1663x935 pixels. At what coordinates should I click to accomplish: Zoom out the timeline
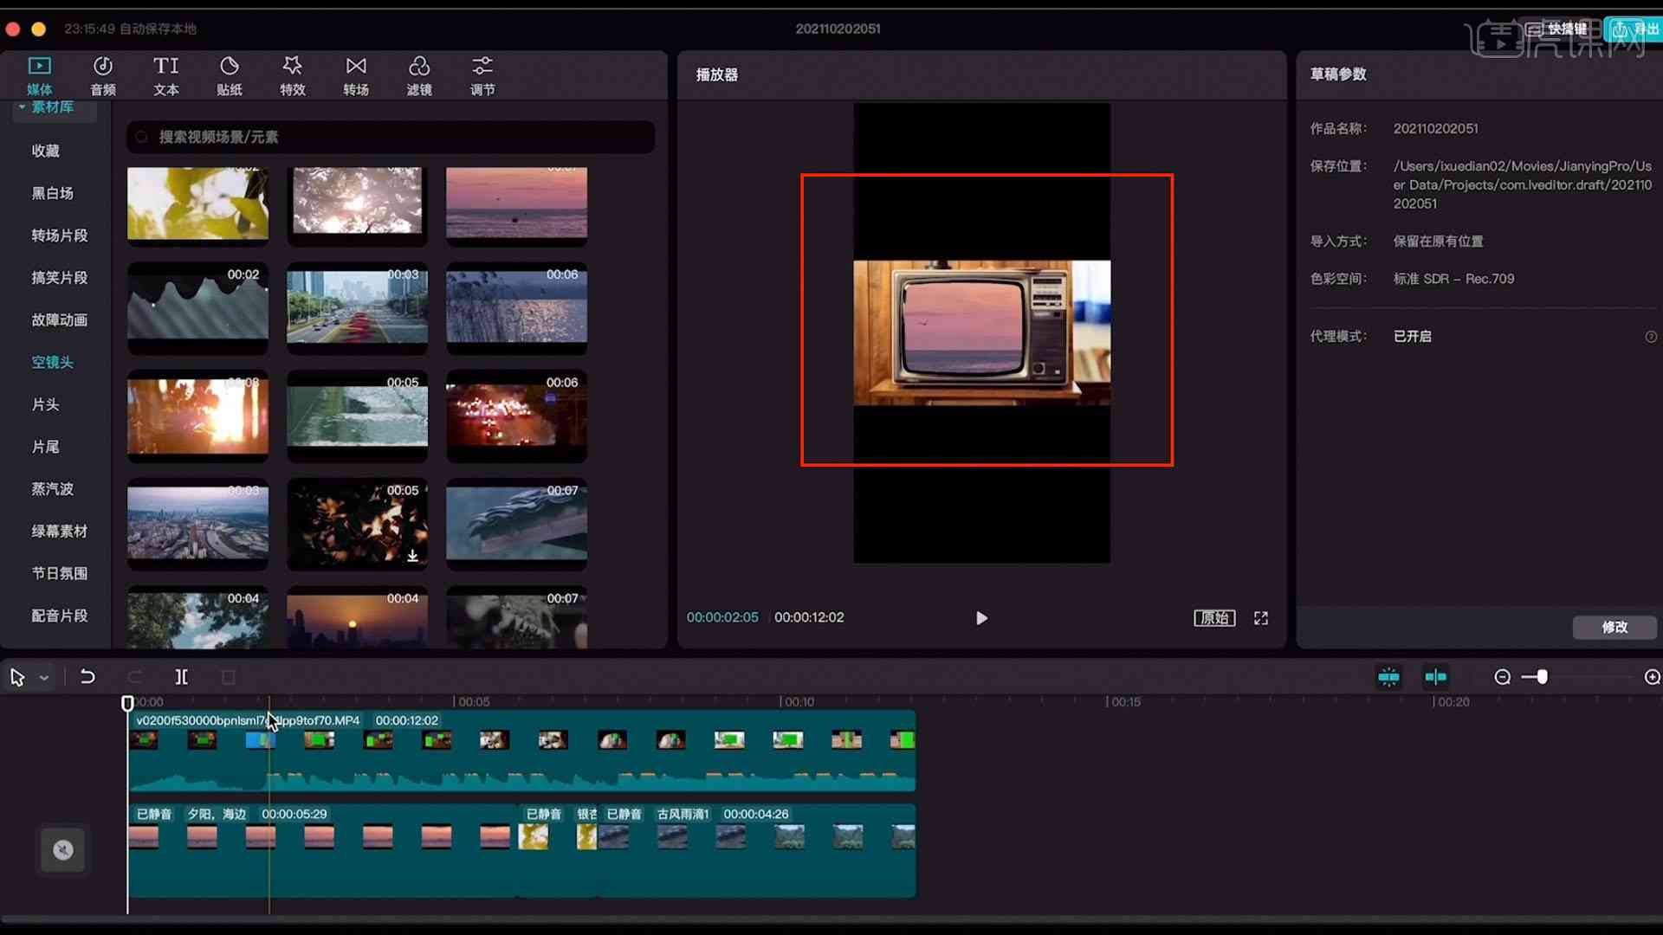pos(1503,677)
